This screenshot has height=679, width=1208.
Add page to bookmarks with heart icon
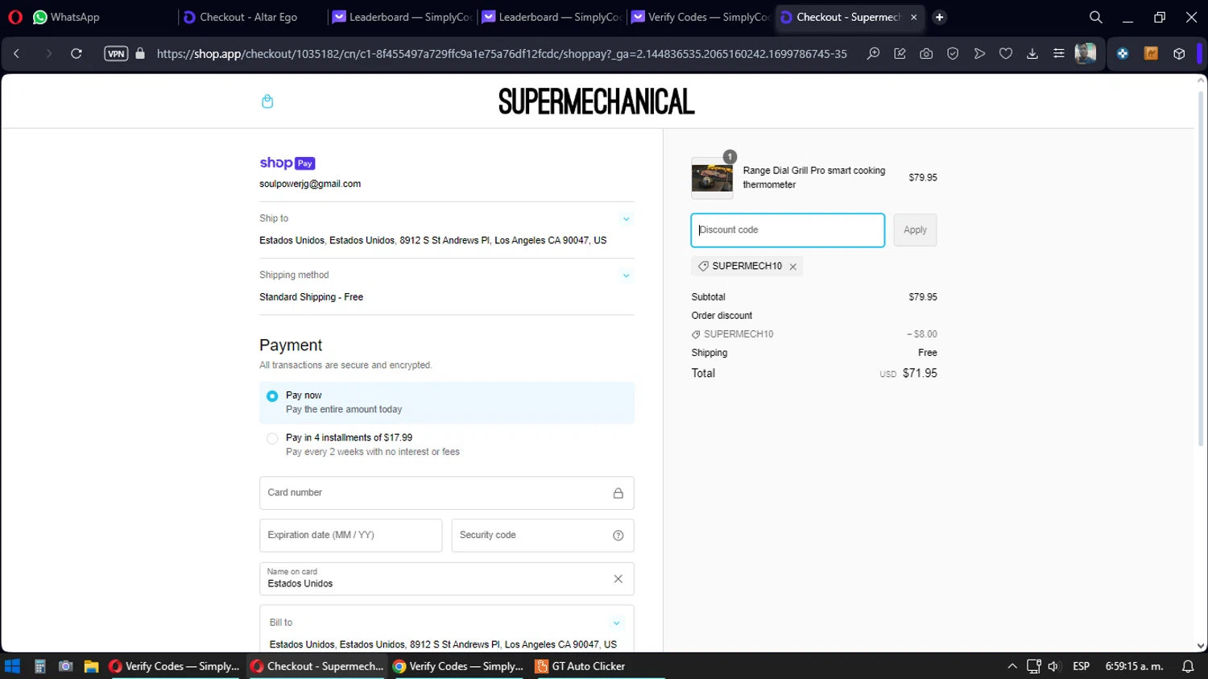(1006, 54)
